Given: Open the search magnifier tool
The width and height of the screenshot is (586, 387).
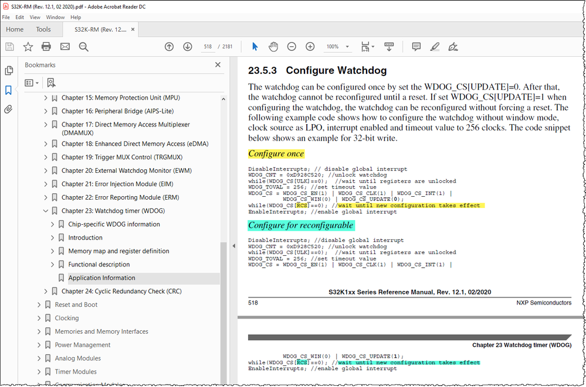Looking at the screenshot, I should coord(84,46).
